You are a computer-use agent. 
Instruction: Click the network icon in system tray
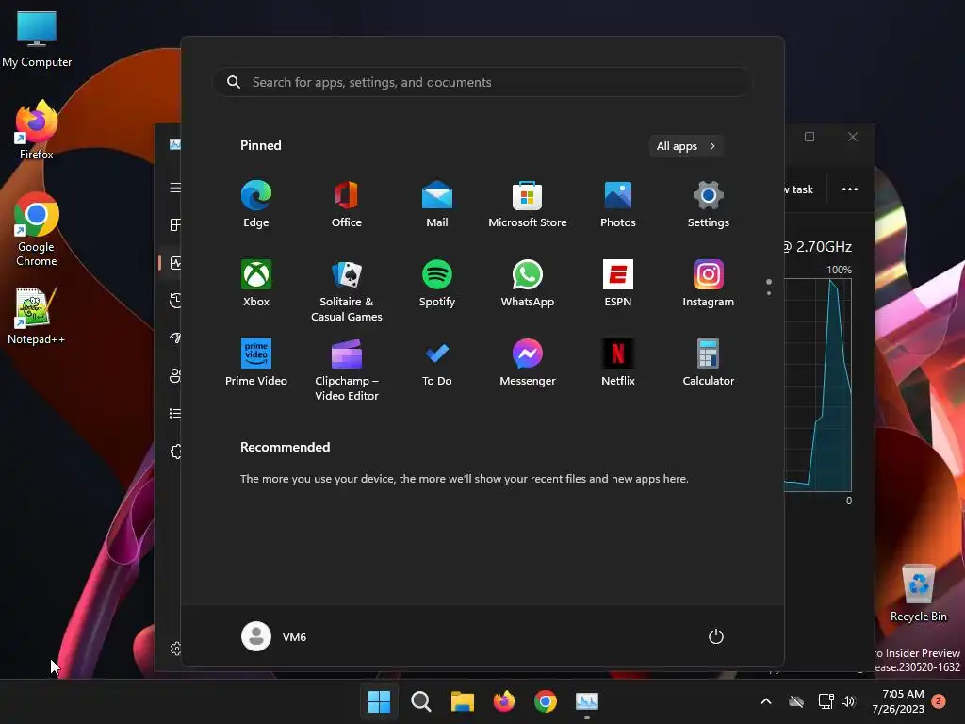[826, 701]
